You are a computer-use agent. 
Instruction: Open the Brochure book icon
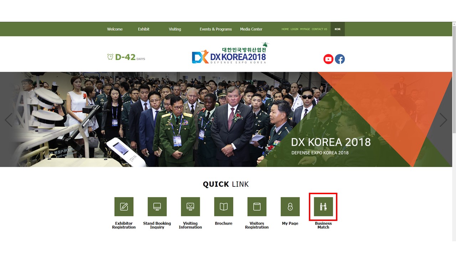coord(224,207)
